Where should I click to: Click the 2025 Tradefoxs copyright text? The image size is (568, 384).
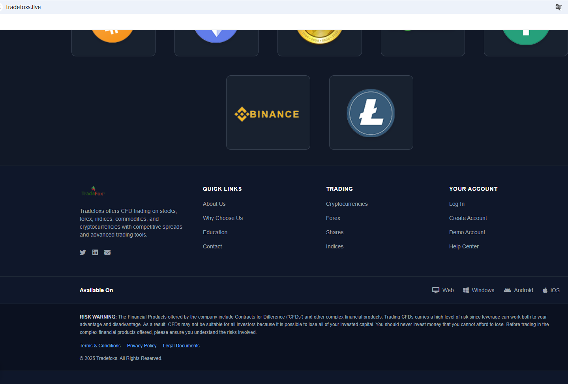click(x=121, y=358)
